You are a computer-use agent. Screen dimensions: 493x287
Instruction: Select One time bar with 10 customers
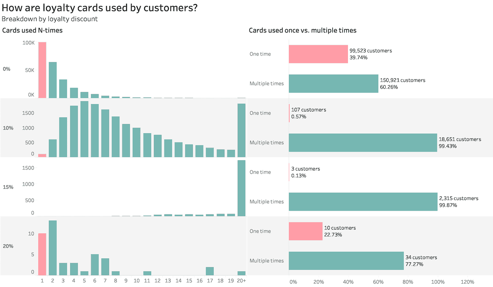click(x=306, y=231)
